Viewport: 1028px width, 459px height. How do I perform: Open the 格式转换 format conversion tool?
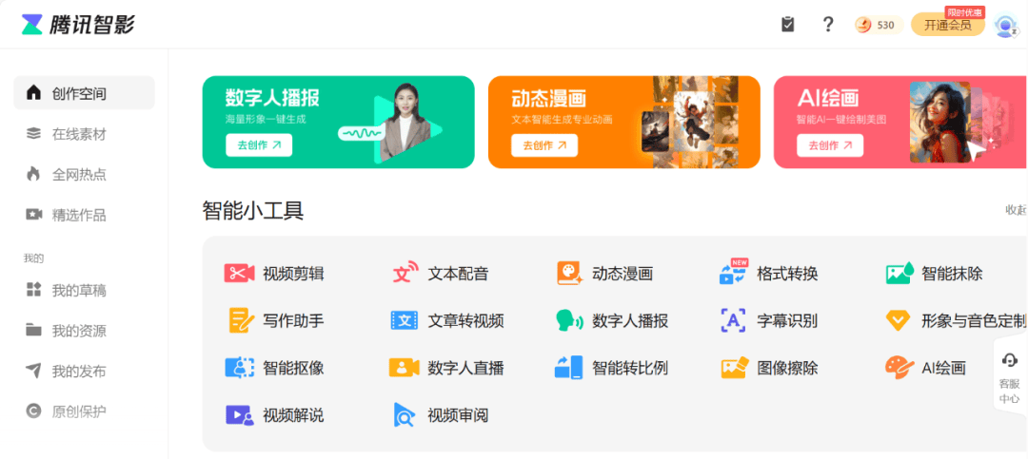click(x=768, y=274)
